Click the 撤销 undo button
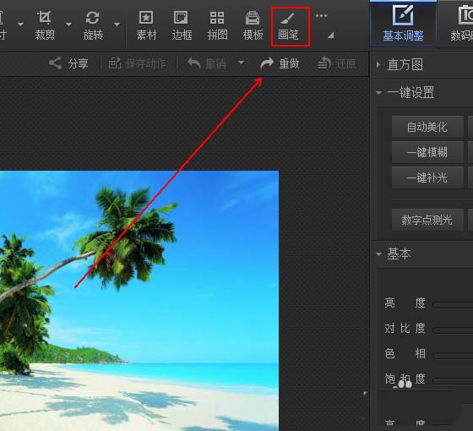Image resolution: width=473 pixels, height=431 pixels. [x=207, y=63]
